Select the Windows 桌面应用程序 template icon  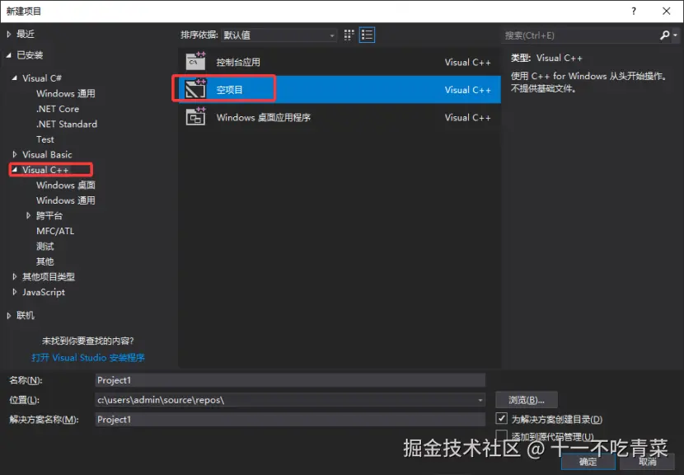tap(197, 117)
